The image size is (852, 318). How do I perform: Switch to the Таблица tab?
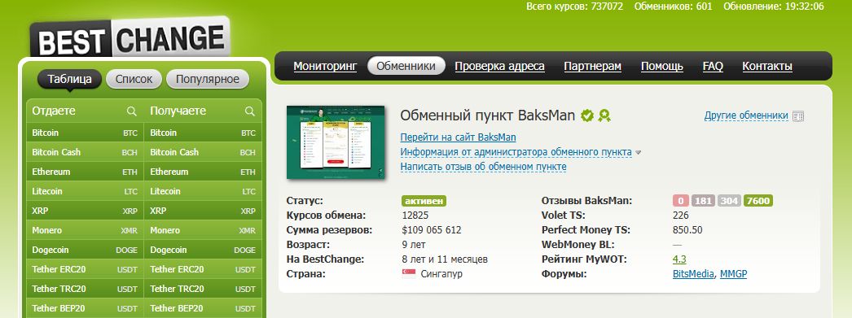(x=69, y=79)
